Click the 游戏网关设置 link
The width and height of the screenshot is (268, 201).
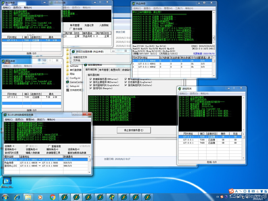pyautogui.click(x=12, y=153)
